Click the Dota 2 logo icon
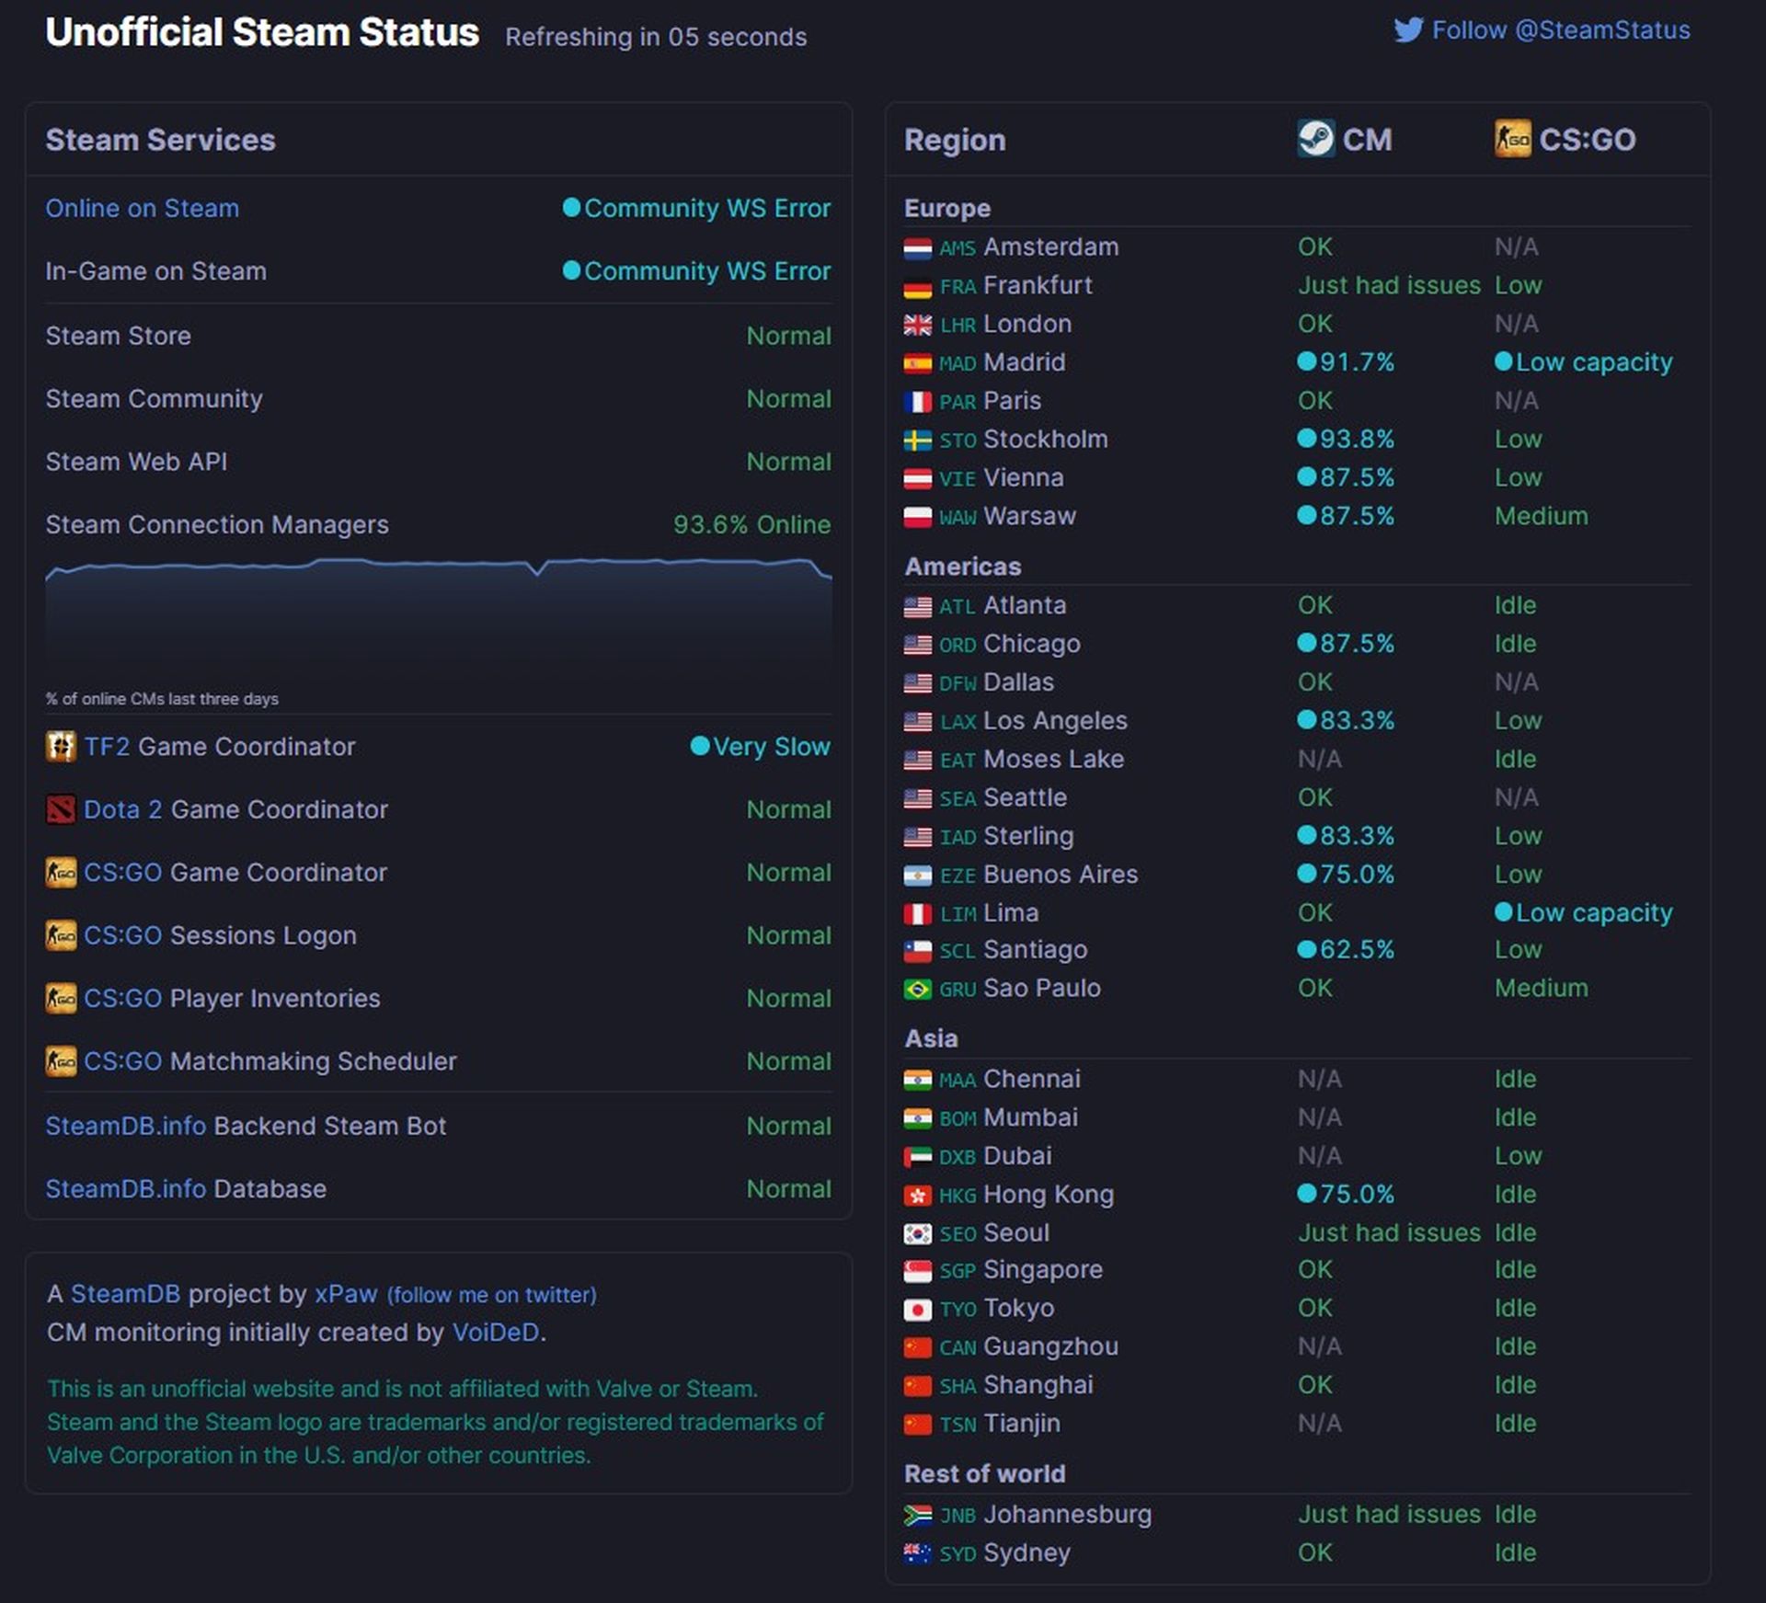Image resolution: width=1766 pixels, height=1603 pixels. 61,809
